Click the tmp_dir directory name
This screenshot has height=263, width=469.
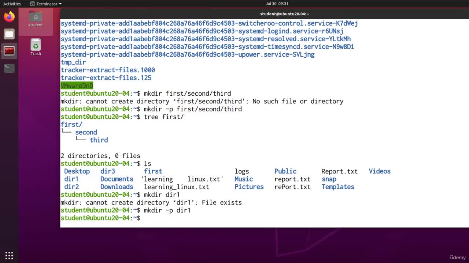click(x=73, y=62)
